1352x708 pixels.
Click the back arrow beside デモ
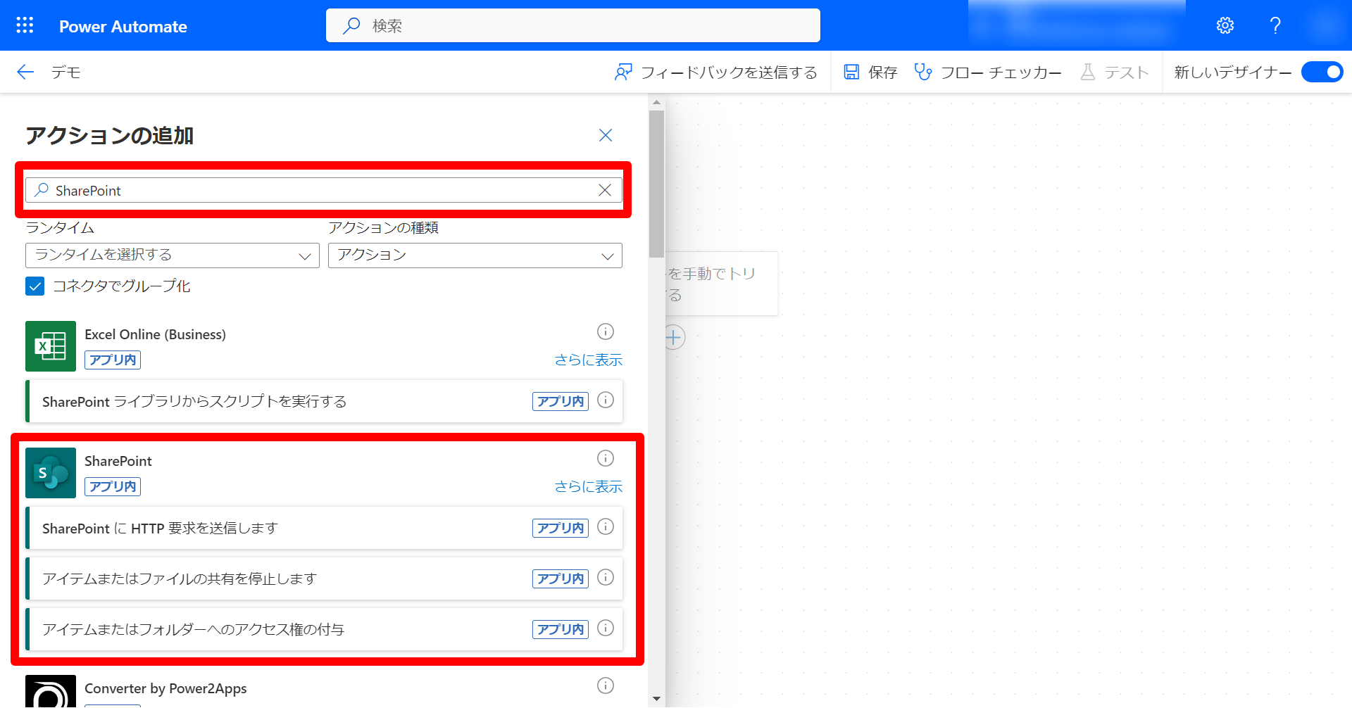point(25,72)
